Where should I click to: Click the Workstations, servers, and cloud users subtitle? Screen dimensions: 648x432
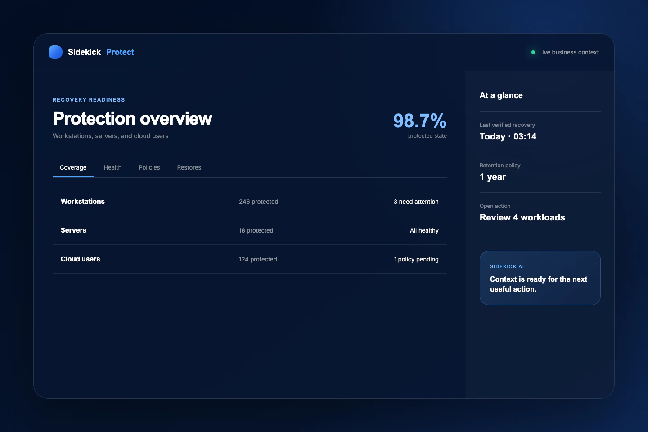(111, 136)
